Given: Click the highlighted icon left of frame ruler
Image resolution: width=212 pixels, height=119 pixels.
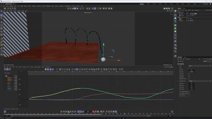Looking at the screenshot, I should click(x=5, y=112).
